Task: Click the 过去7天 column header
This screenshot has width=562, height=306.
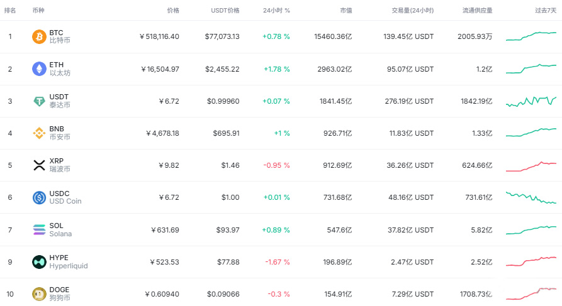Action: [546, 11]
